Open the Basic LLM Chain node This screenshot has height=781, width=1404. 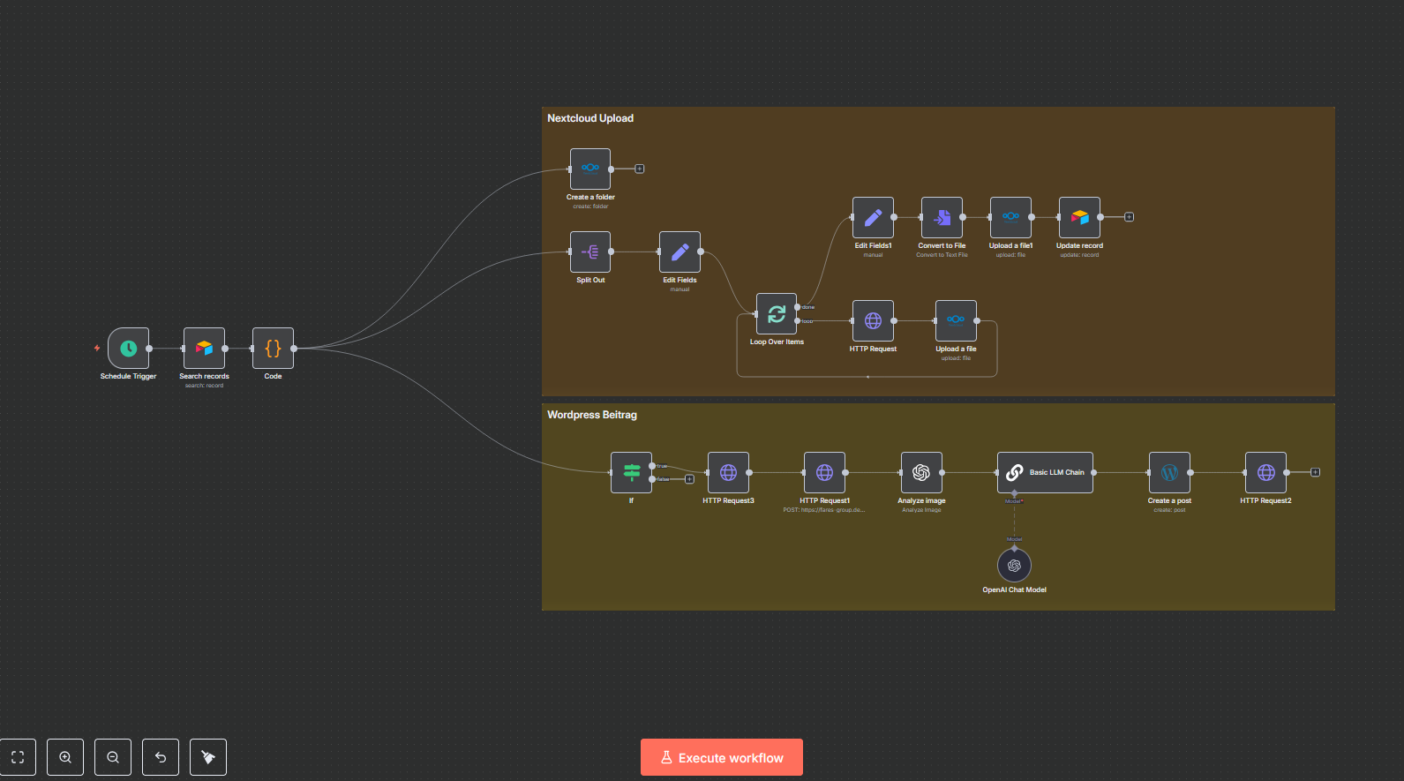(1045, 472)
